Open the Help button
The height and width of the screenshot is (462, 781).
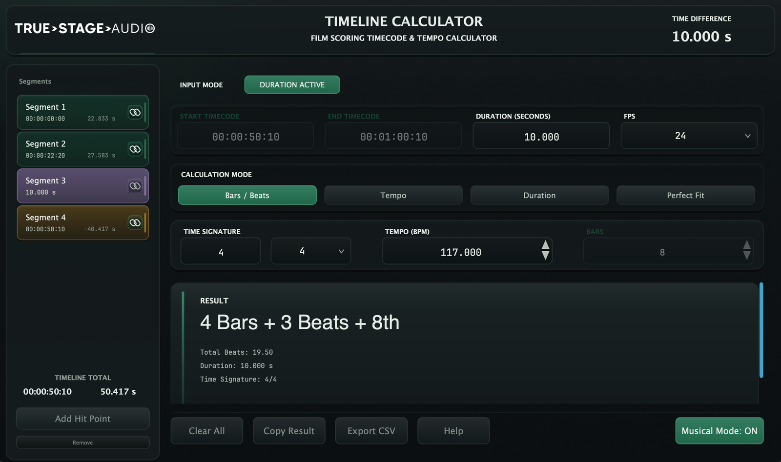click(x=453, y=431)
